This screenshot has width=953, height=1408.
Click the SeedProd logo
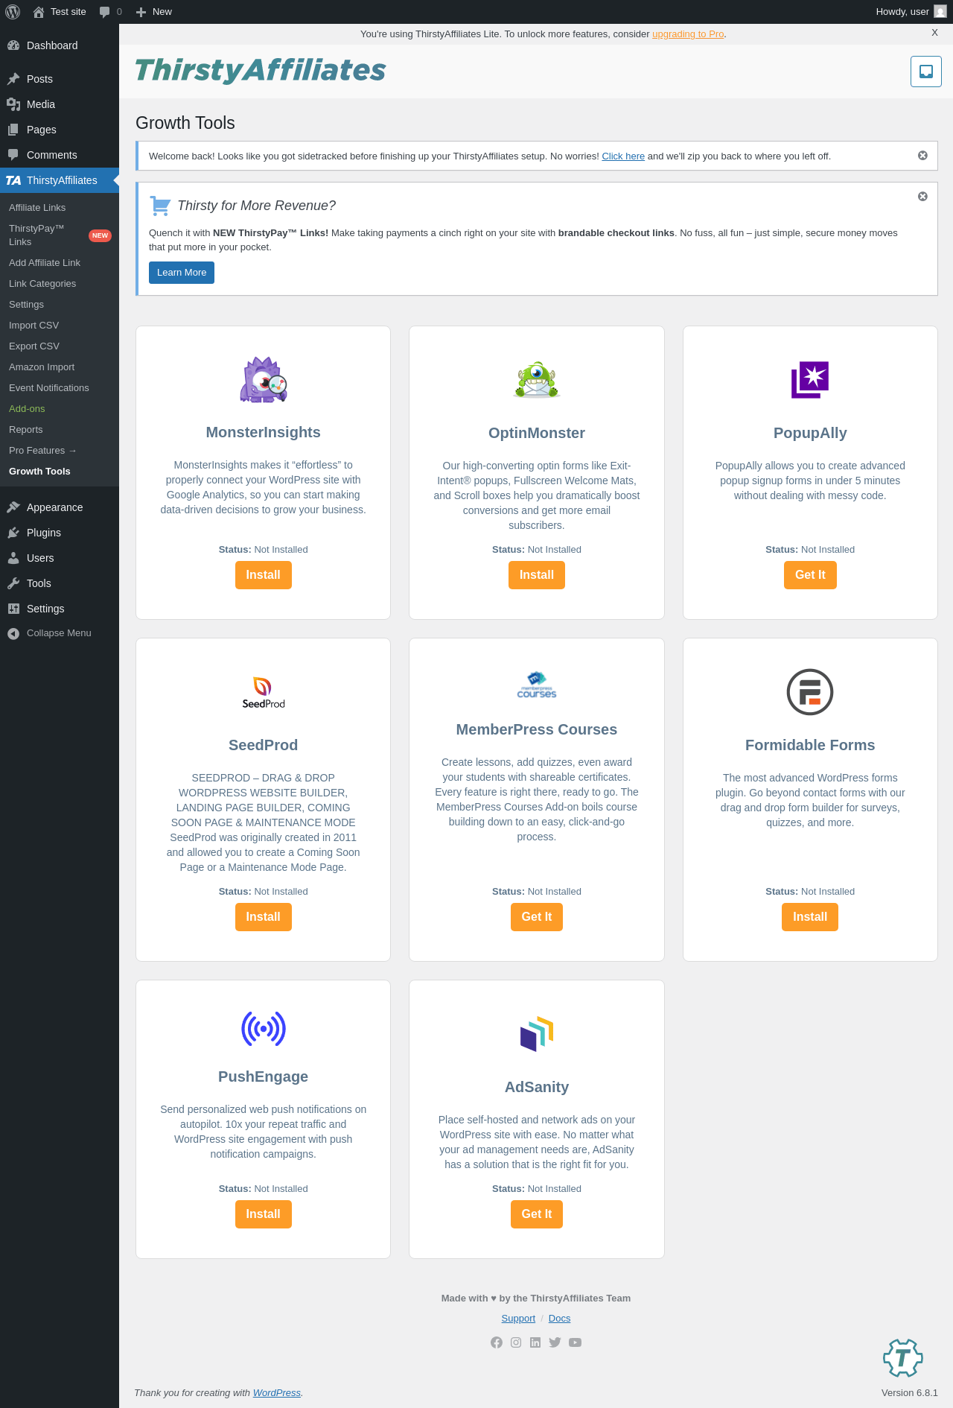pos(264,692)
